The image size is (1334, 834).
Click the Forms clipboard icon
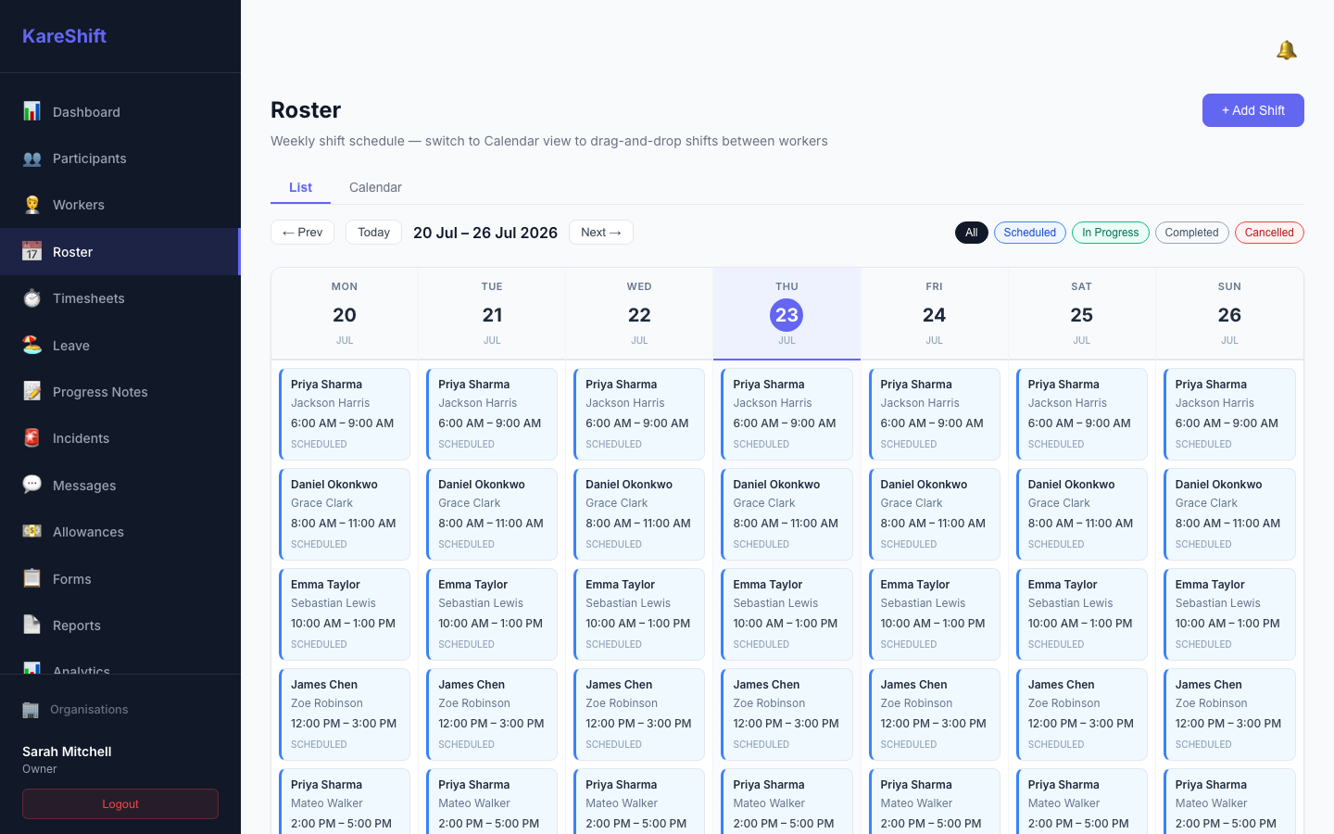coord(31,578)
